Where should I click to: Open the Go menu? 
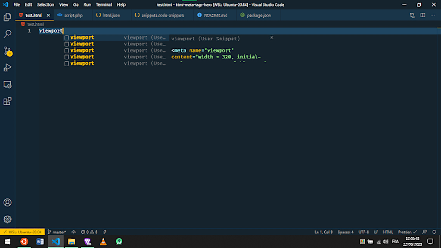click(76, 5)
